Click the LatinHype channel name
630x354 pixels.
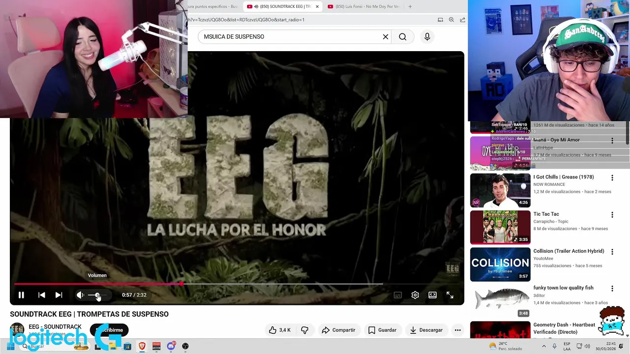[x=543, y=147]
